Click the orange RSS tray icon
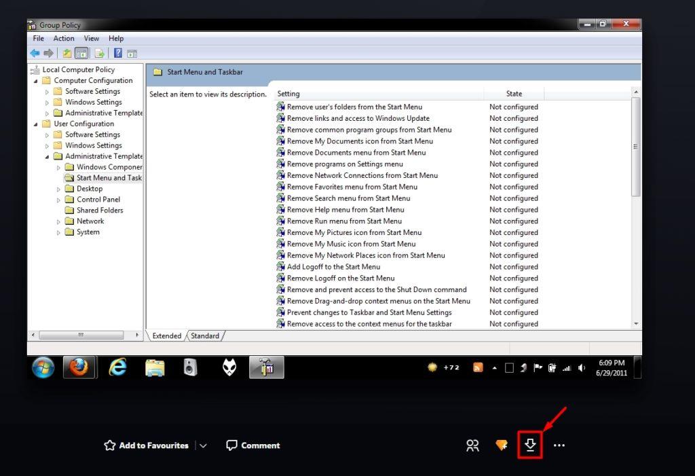695x476 pixels. (478, 367)
